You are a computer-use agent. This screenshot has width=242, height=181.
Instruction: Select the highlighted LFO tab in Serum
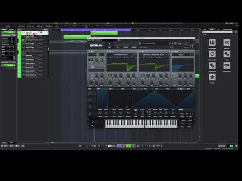point(181,89)
